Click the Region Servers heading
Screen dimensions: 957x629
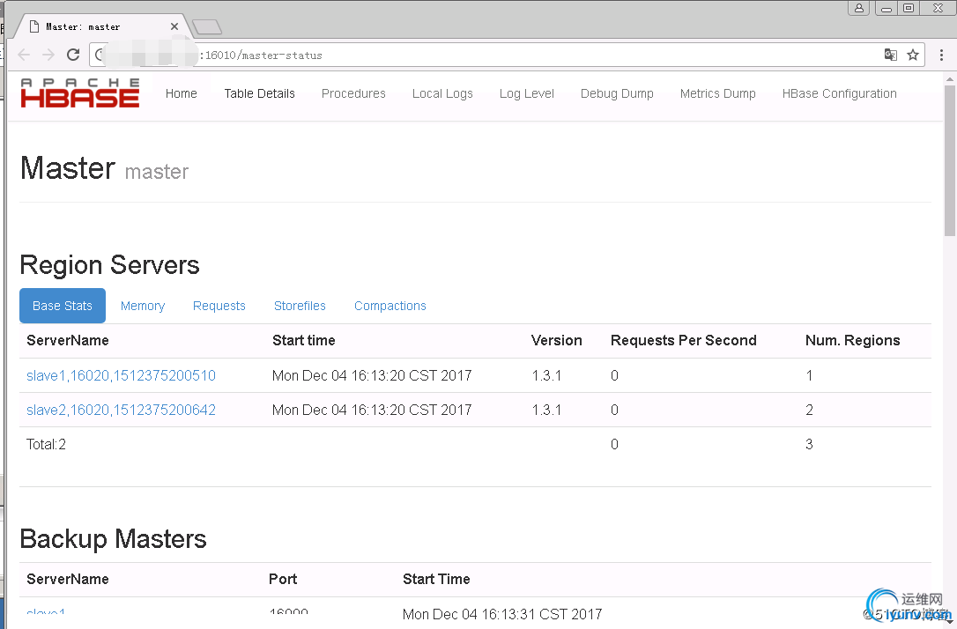(x=110, y=265)
